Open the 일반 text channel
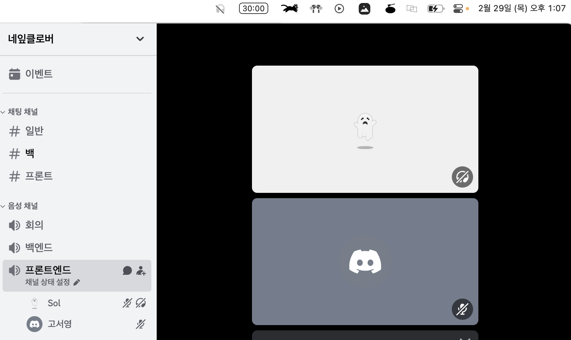The width and height of the screenshot is (571, 340). pos(77,131)
